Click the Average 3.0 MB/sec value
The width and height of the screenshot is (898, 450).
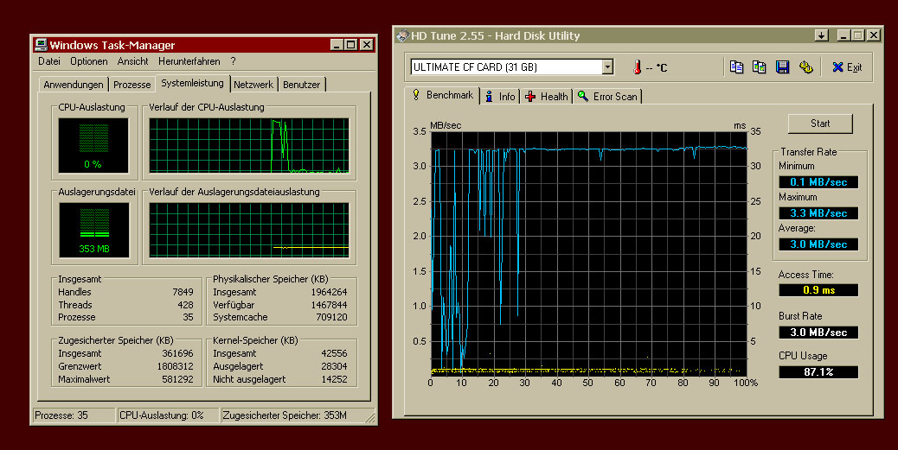point(818,244)
